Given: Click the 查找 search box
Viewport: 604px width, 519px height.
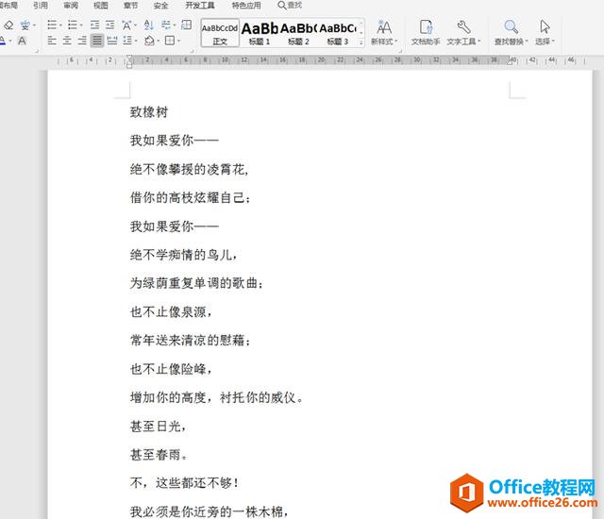Looking at the screenshot, I should pos(290,6).
